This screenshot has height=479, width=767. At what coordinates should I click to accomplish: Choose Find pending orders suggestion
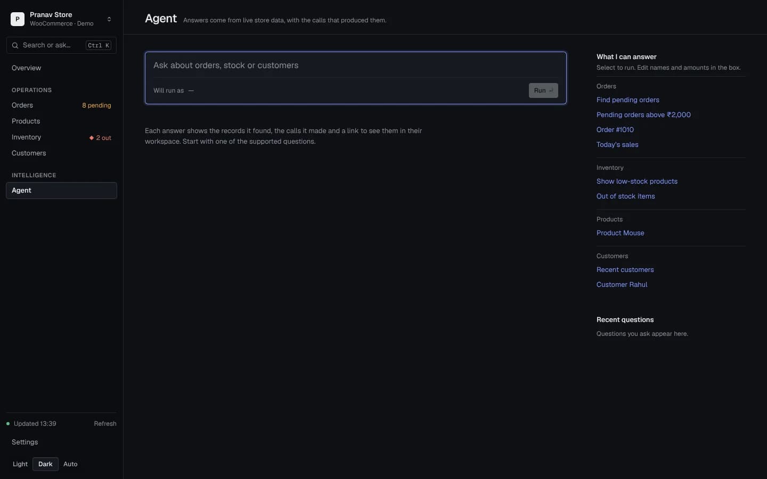[x=628, y=100]
